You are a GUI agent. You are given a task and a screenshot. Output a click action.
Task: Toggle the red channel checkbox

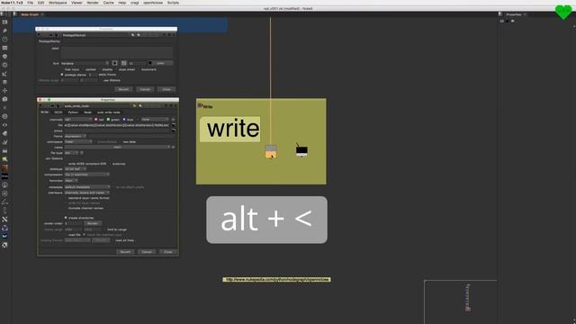[x=96, y=120]
